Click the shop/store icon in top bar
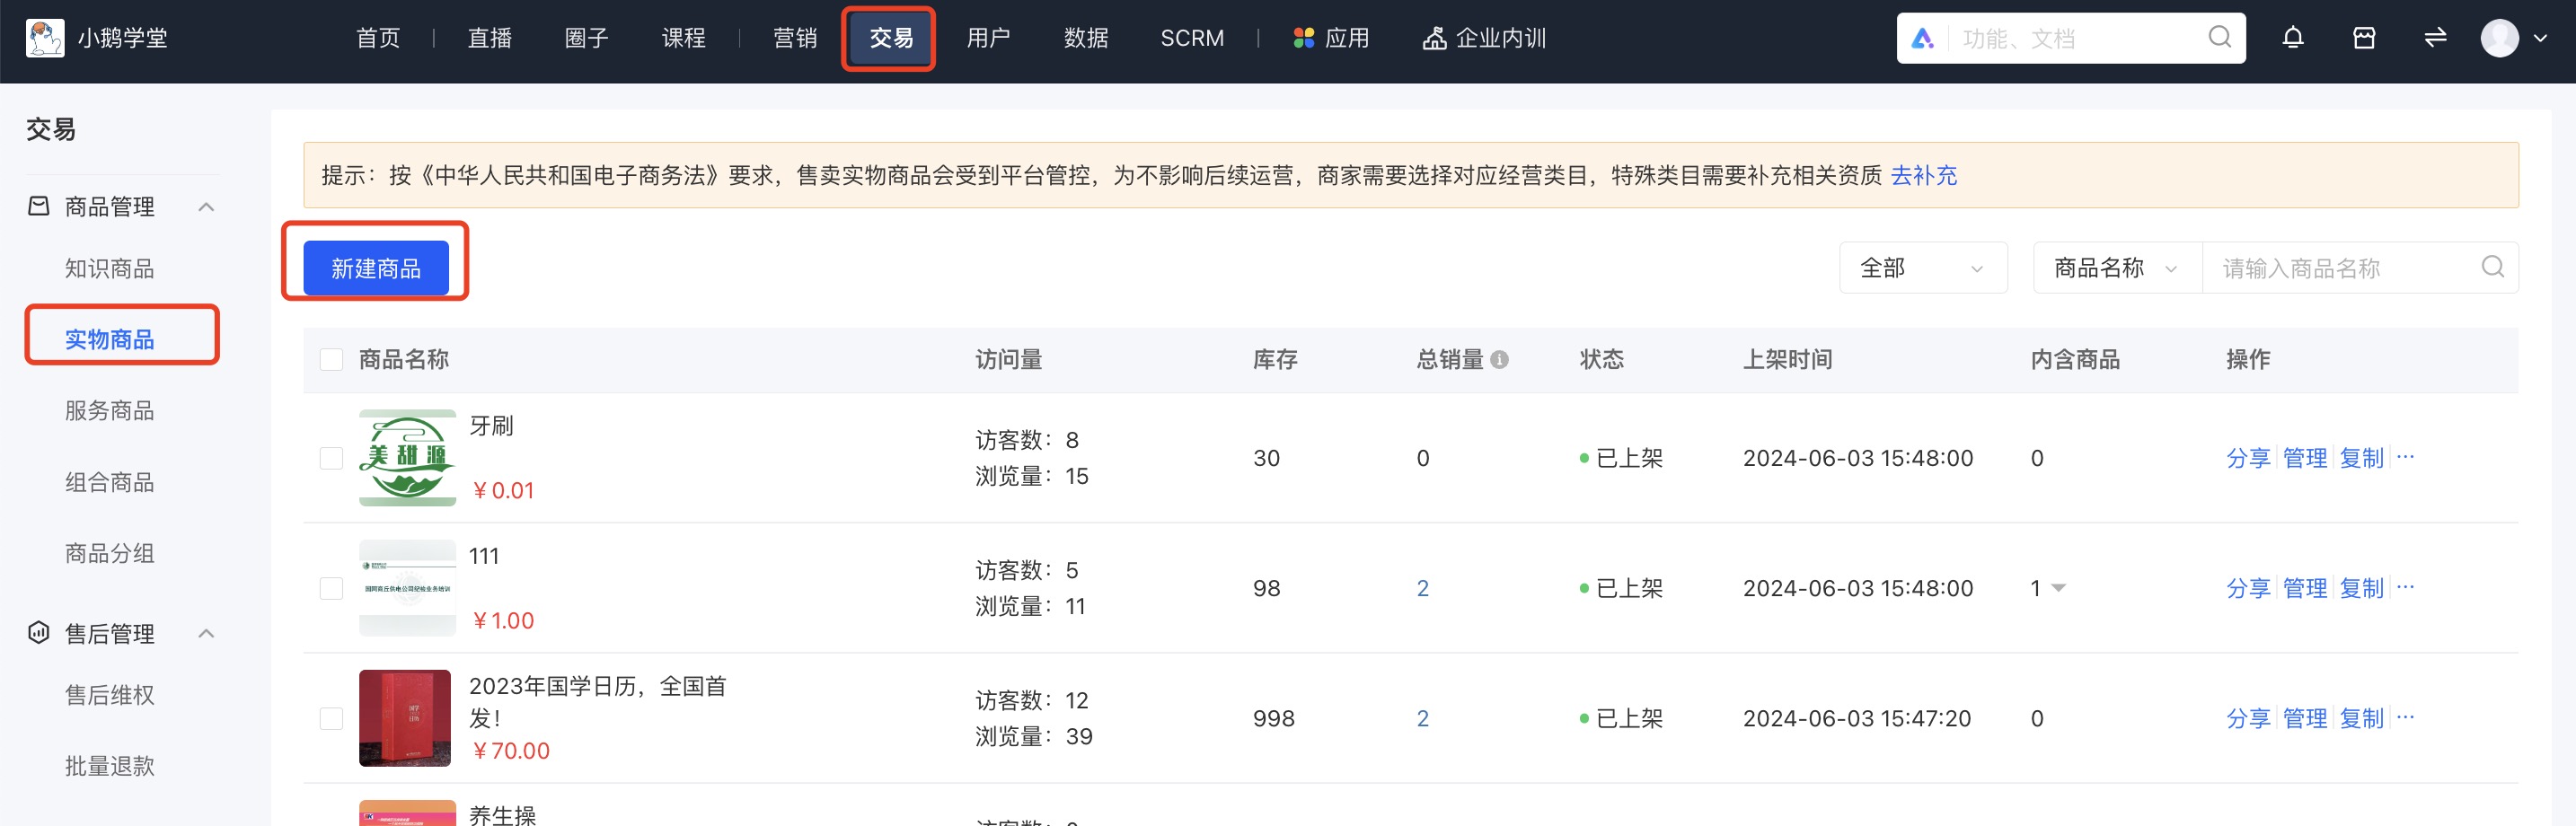The image size is (2576, 826). 2364,37
